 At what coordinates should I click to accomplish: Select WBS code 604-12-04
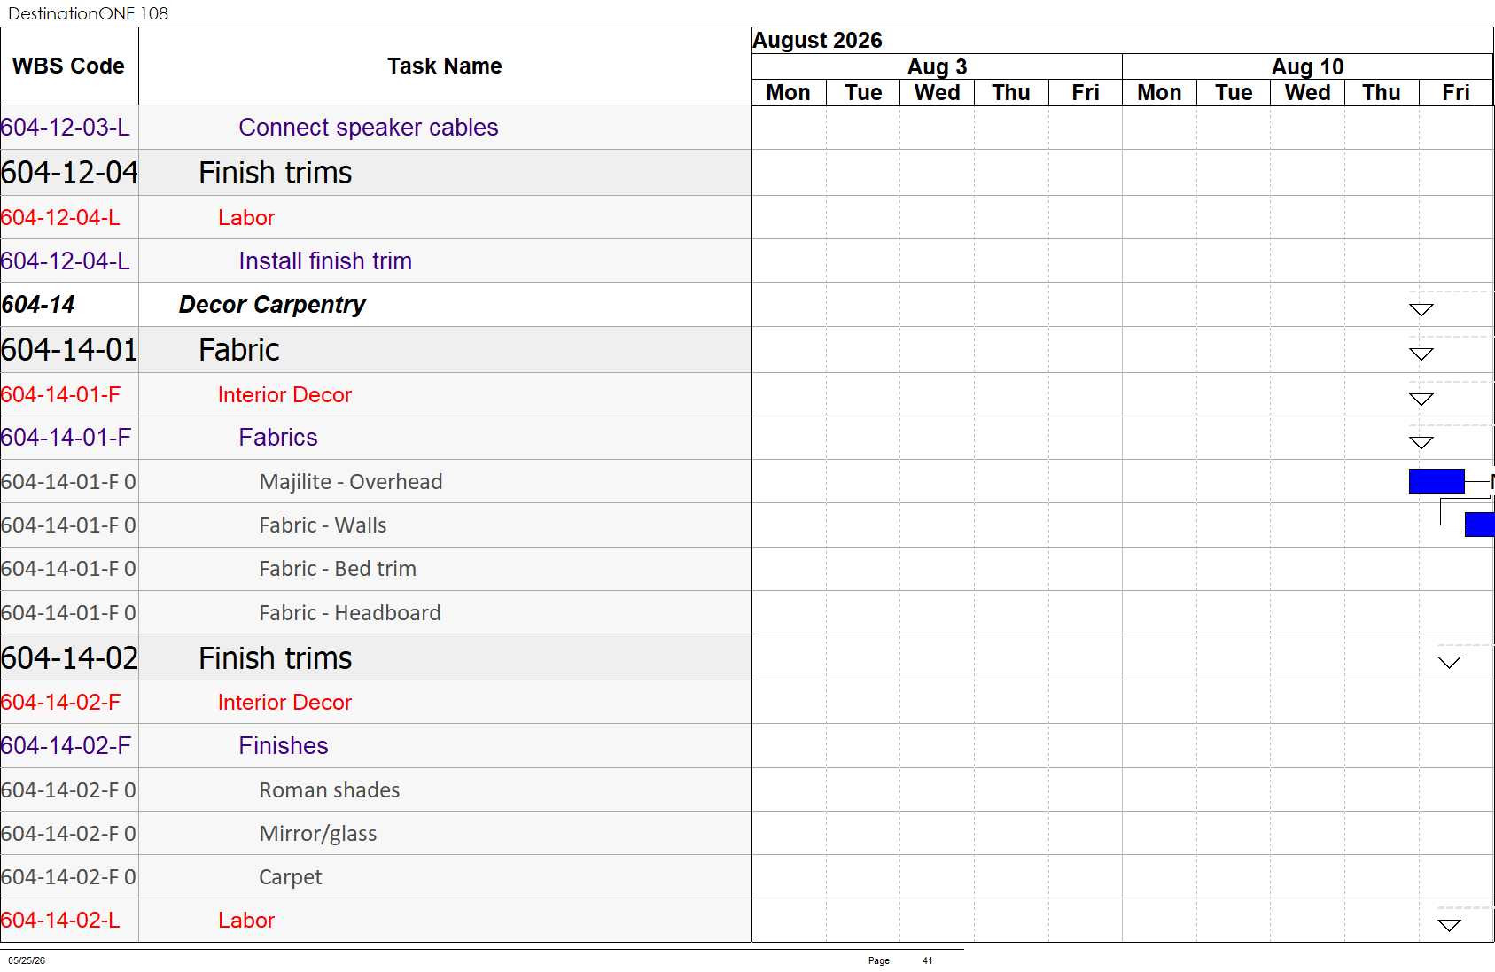69,173
